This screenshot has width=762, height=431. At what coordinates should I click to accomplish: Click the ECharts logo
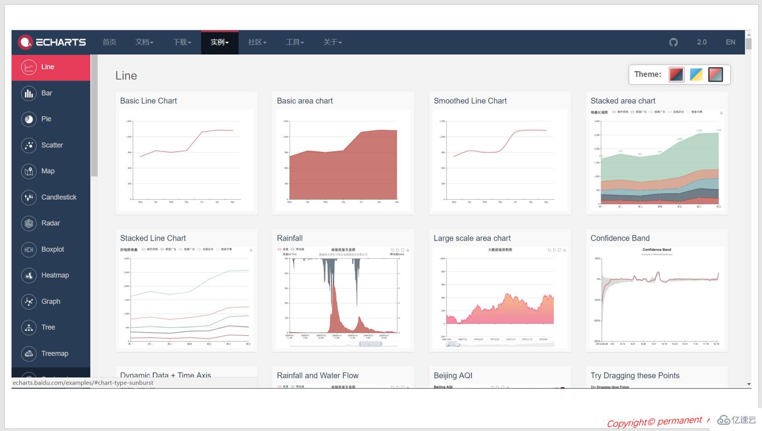(x=52, y=42)
